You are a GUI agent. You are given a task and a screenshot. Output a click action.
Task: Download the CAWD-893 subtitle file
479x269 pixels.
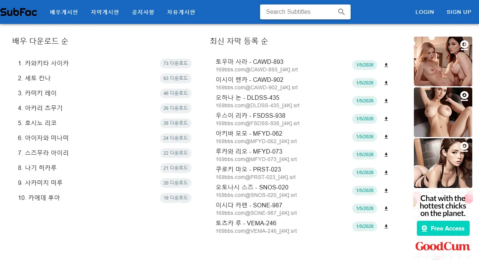(x=386, y=65)
